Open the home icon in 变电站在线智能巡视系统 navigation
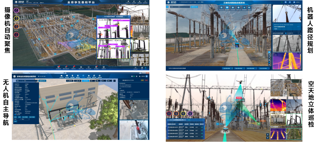The width and height of the screenshot is (314, 142). [61, 76]
